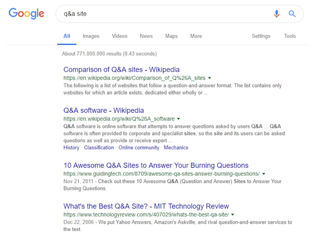Open 'Q&A software - Wikipedia' result
The height and width of the screenshot is (237, 317).
(104, 111)
